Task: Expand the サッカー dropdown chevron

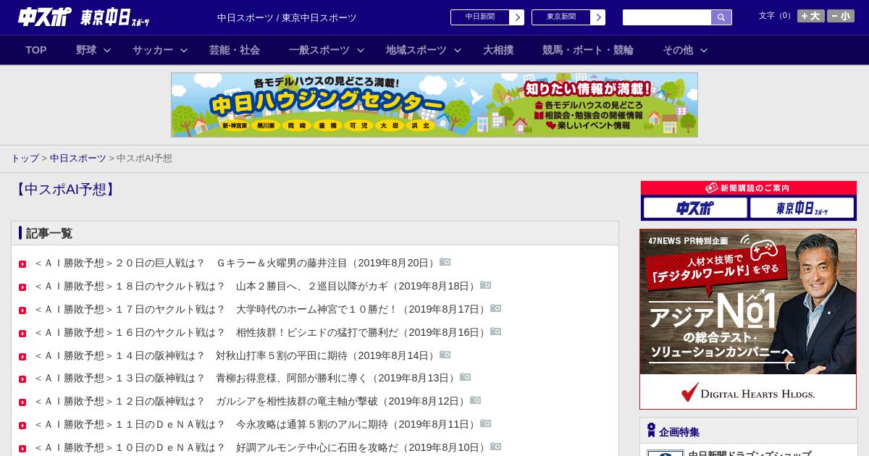Action: [x=184, y=50]
